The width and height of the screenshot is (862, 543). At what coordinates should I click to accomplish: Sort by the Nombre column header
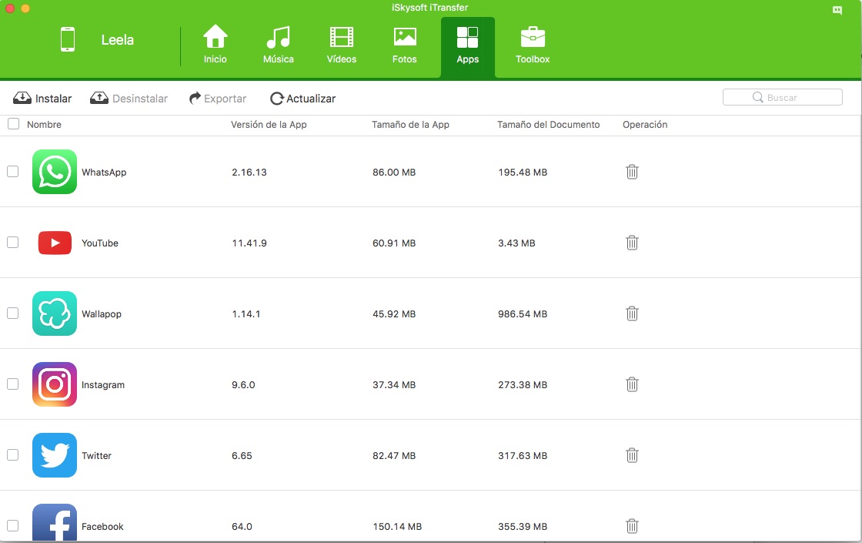tap(44, 124)
